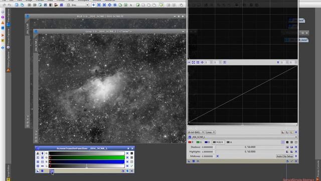Adjust STF midtones marker on L bar

[x=87, y=166]
